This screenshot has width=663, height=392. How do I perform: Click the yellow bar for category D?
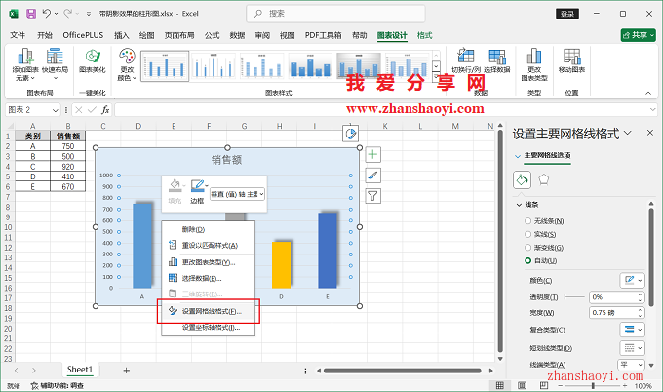(x=281, y=264)
